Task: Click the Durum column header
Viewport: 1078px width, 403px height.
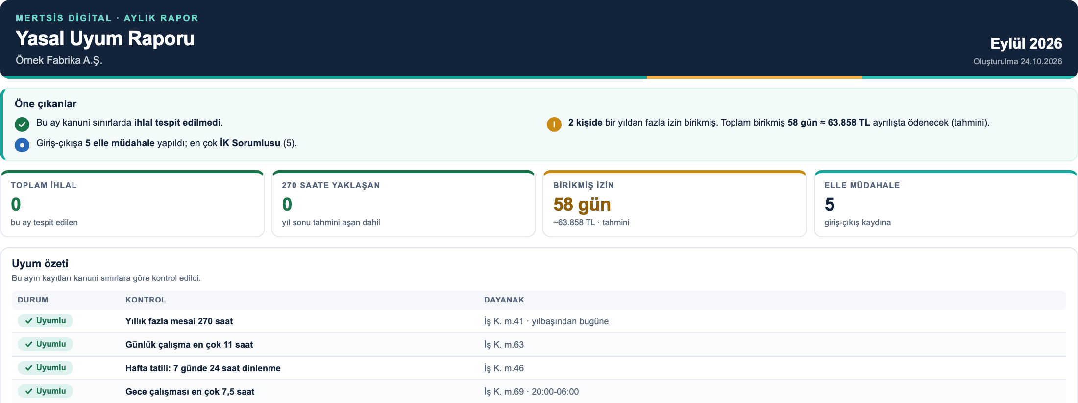Action: (x=33, y=300)
